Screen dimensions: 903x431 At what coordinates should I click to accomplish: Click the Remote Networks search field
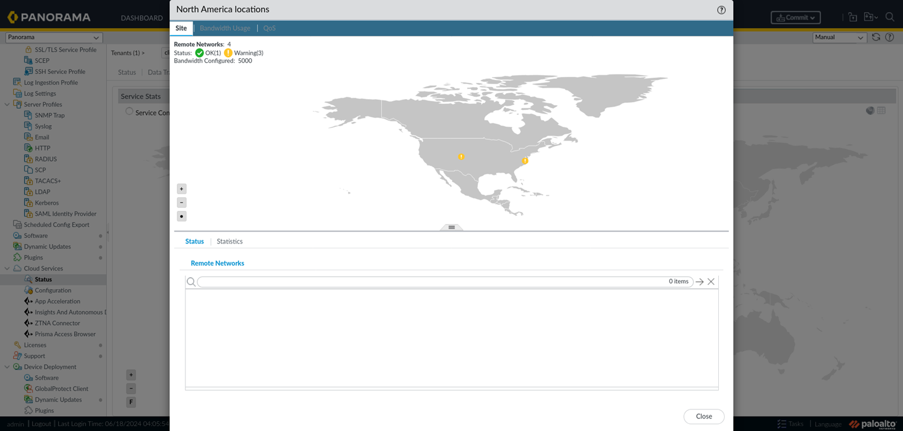coord(433,282)
